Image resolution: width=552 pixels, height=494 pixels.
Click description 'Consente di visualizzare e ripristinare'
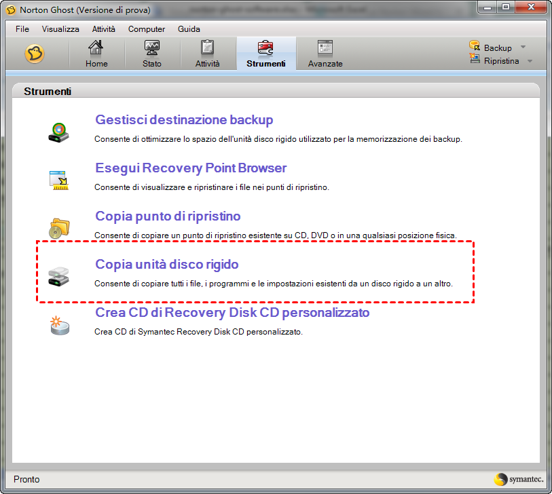(x=212, y=187)
